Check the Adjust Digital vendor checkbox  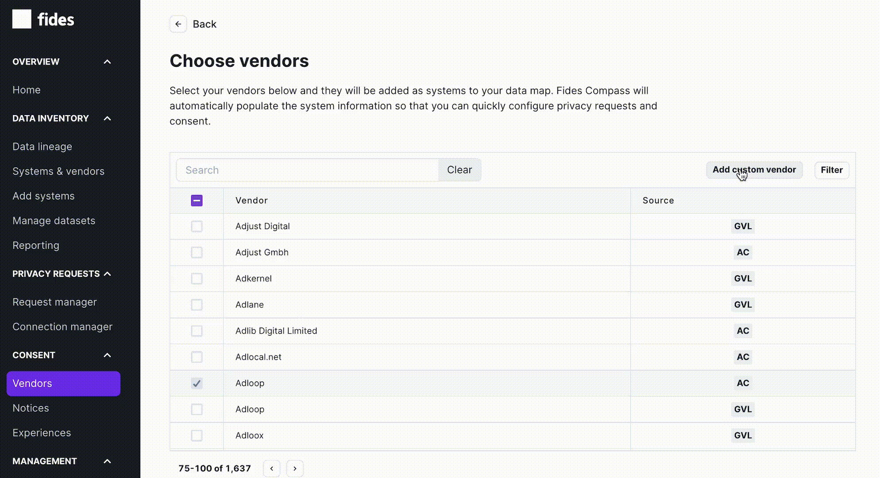coord(197,227)
